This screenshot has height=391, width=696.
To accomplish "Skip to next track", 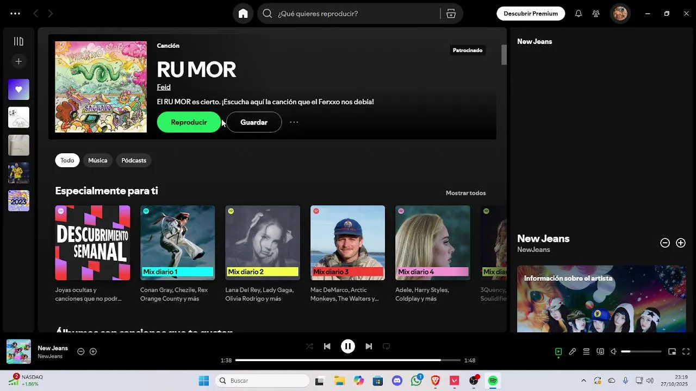I will click(x=369, y=346).
